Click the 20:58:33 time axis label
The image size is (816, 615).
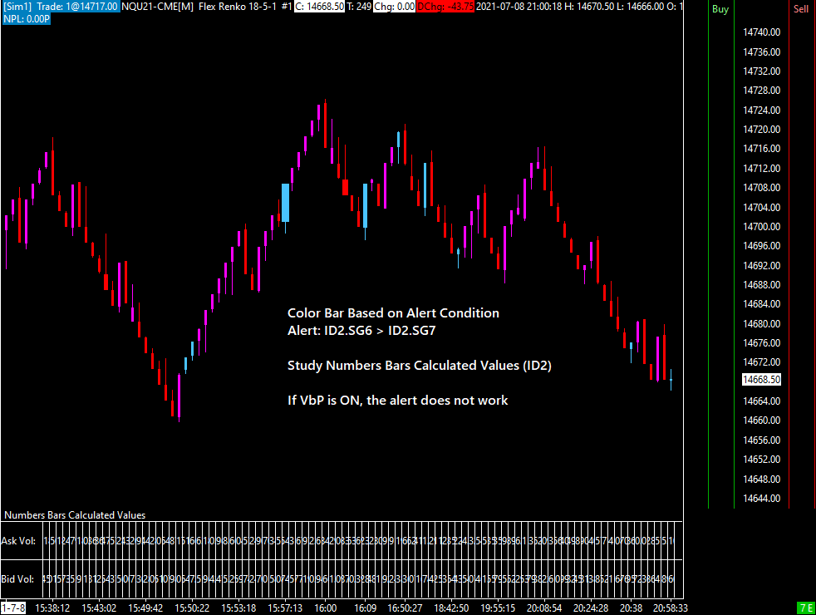[671, 608]
